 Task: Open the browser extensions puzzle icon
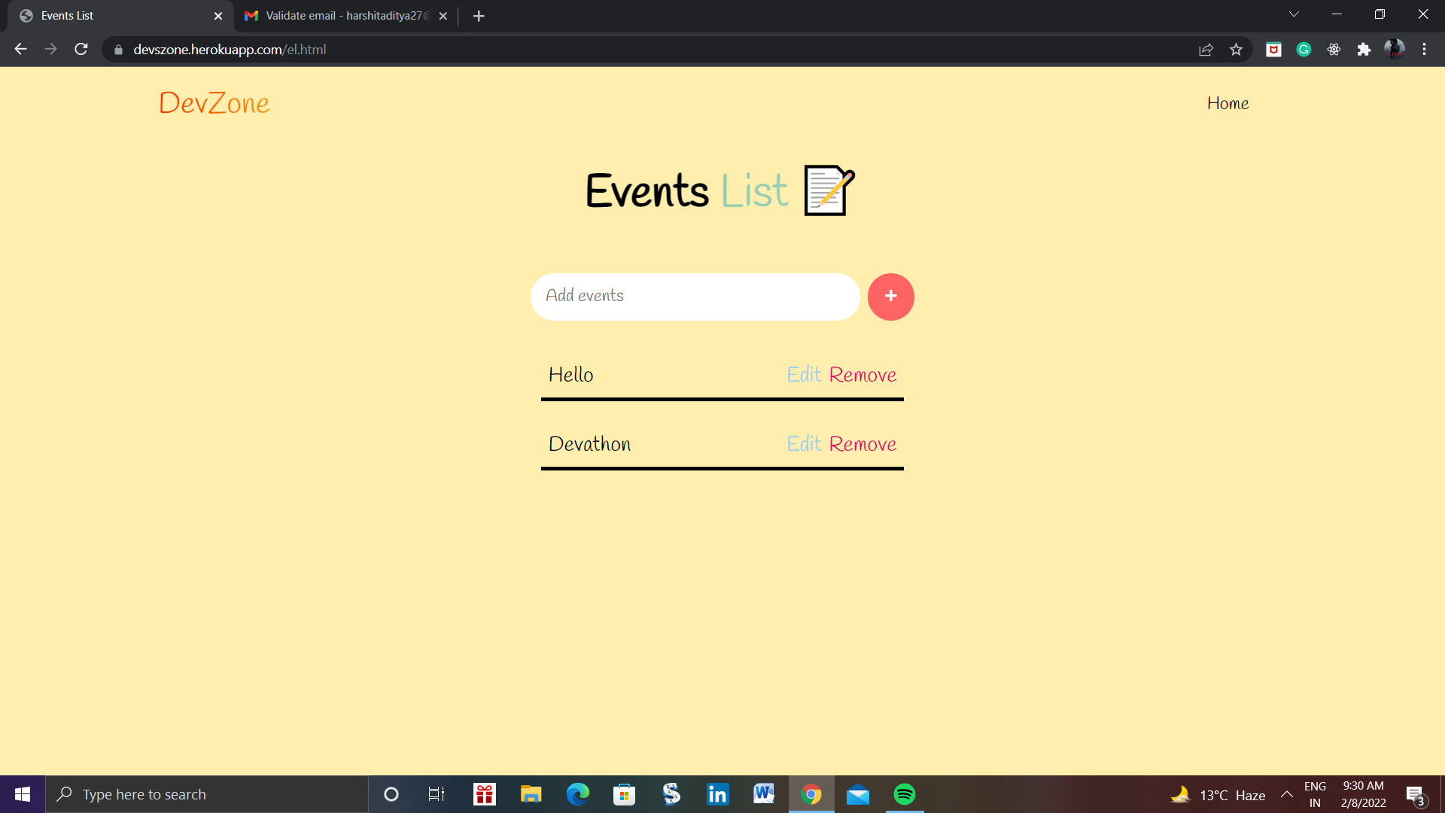tap(1364, 49)
